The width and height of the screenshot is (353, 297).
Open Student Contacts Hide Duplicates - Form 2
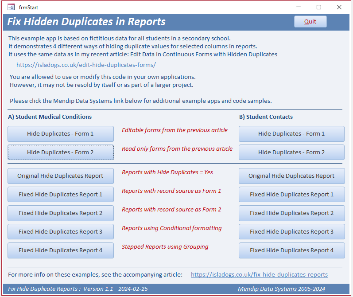point(291,152)
